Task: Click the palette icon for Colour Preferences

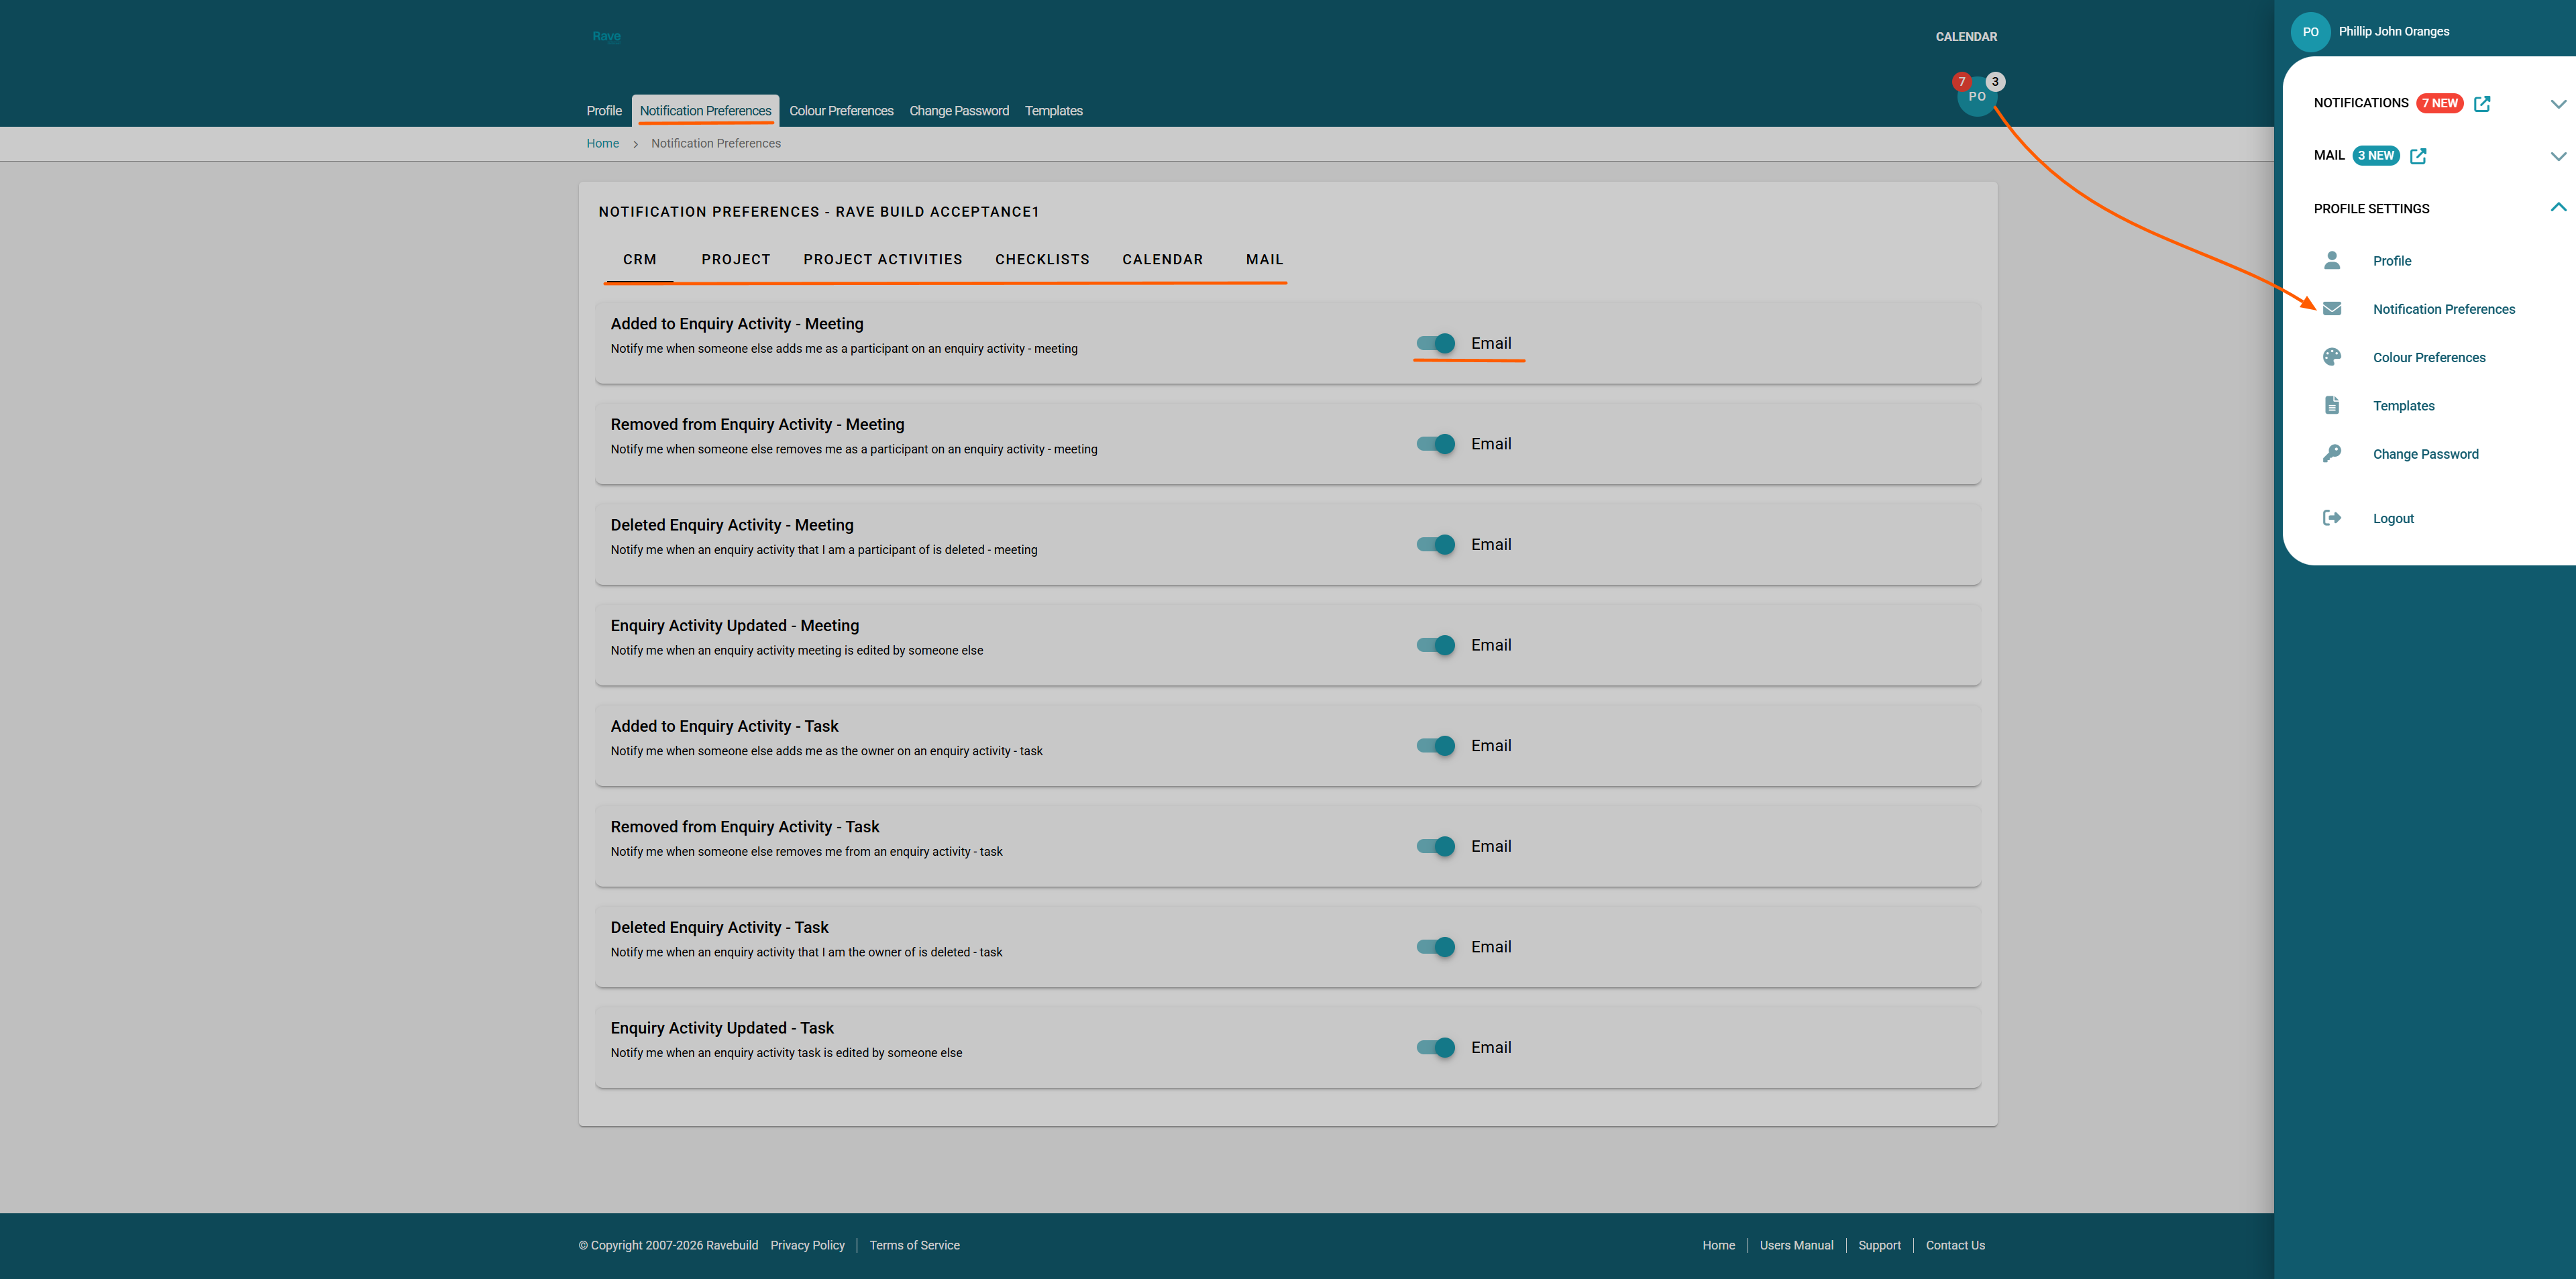Action: click(2331, 357)
